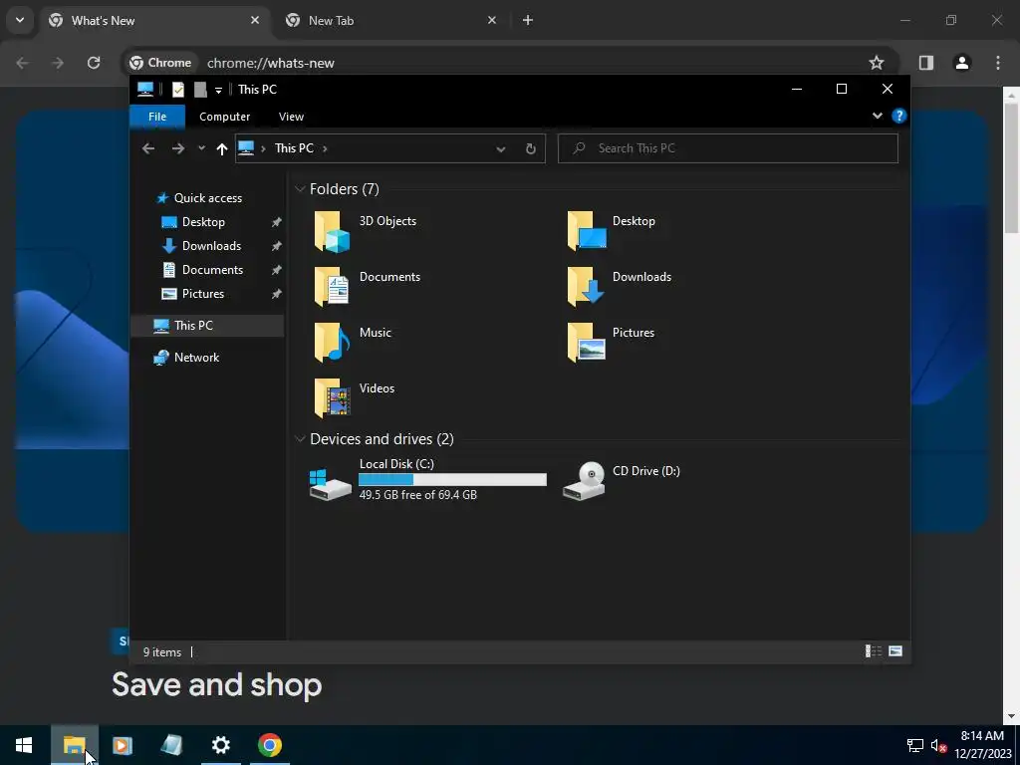Expand breadcrumb arrow after This PC
Screen dimensions: 1020x765
(325, 148)
